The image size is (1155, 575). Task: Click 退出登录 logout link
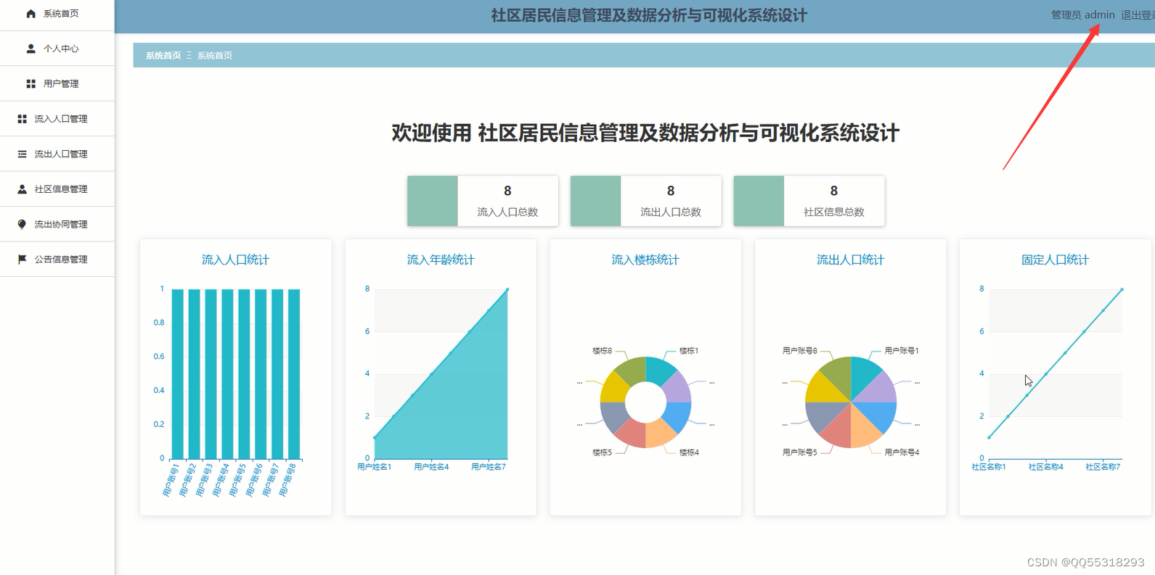click(x=1138, y=15)
